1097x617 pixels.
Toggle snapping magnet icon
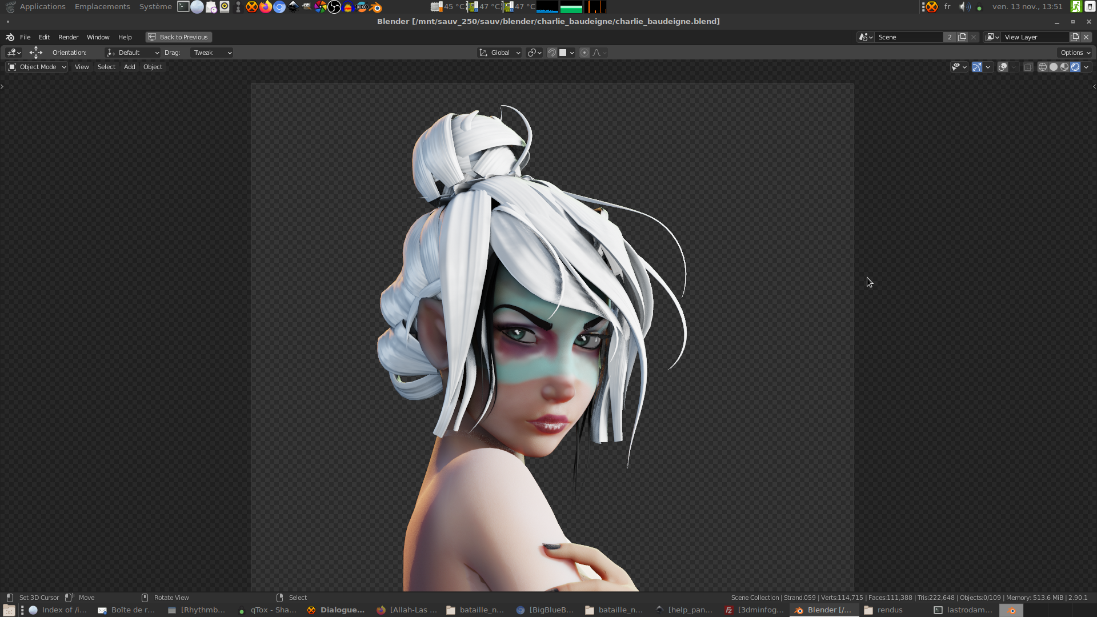(552, 53)
